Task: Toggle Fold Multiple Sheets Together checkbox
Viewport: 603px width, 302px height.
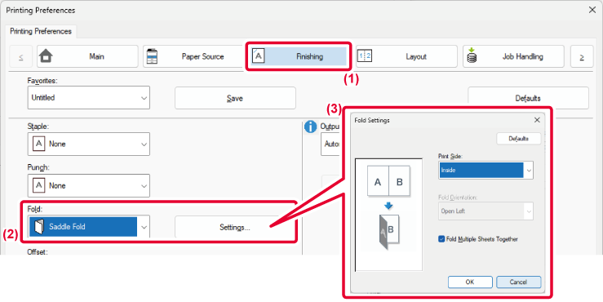Action: point(441,239)
